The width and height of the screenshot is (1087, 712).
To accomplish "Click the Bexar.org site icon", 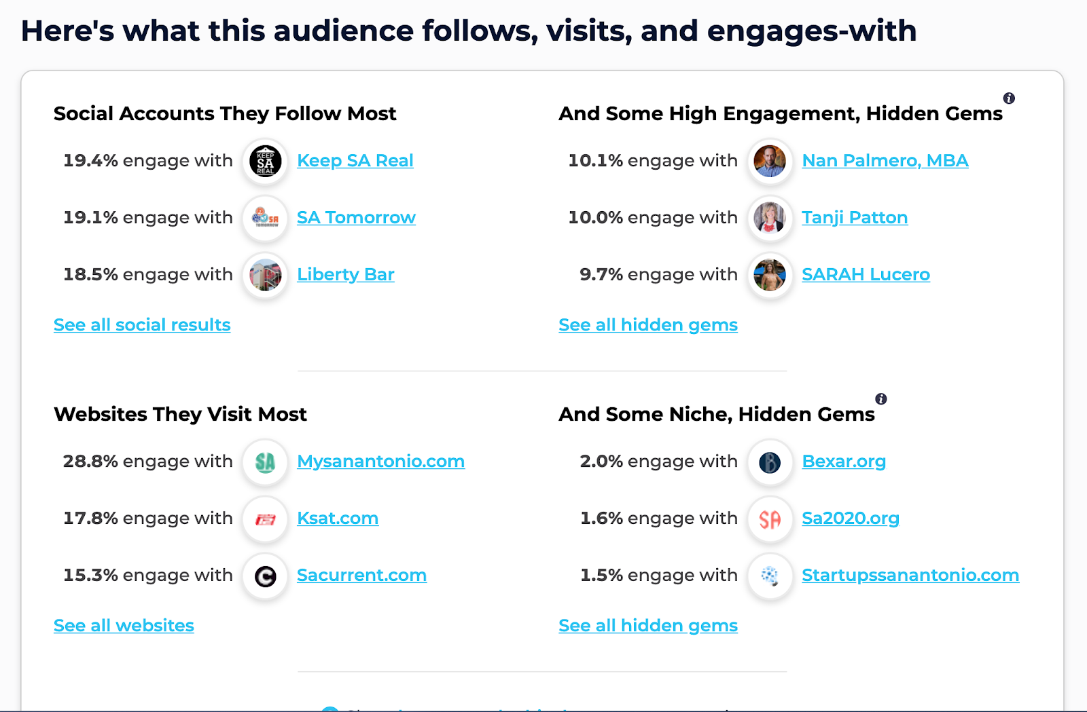I will [x=770, y=463].
